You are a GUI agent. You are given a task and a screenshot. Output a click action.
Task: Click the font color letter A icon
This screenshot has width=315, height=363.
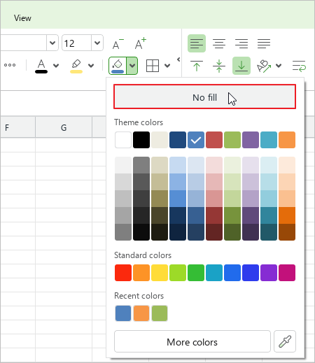[41, 66]
